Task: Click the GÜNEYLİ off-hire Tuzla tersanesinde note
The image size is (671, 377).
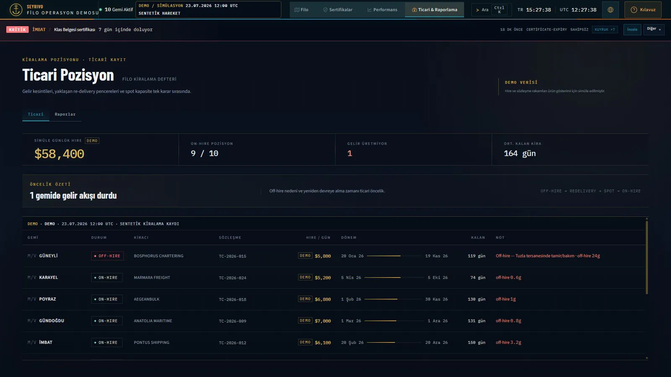Action: click(x=548, y=256)
